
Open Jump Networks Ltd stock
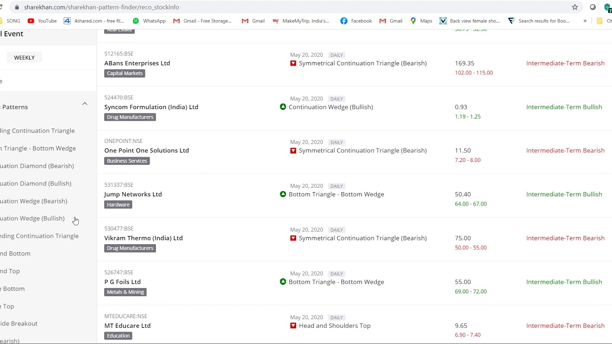coord(133,194)
